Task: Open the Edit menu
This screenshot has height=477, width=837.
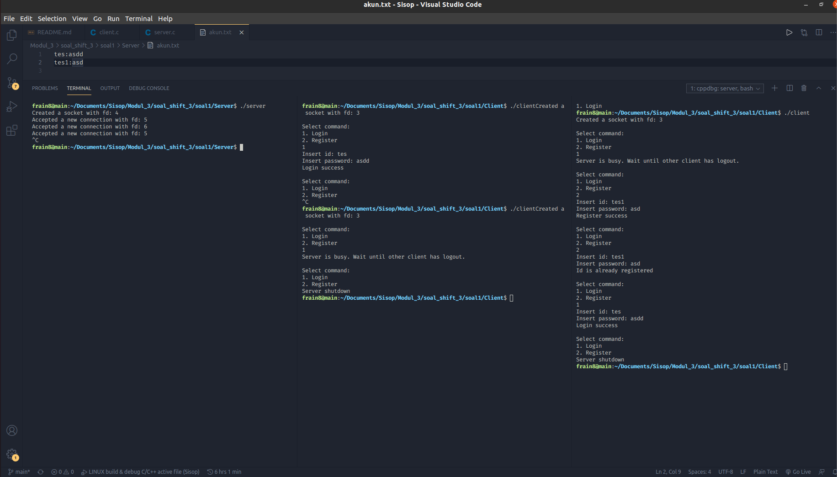Action: 26,19
